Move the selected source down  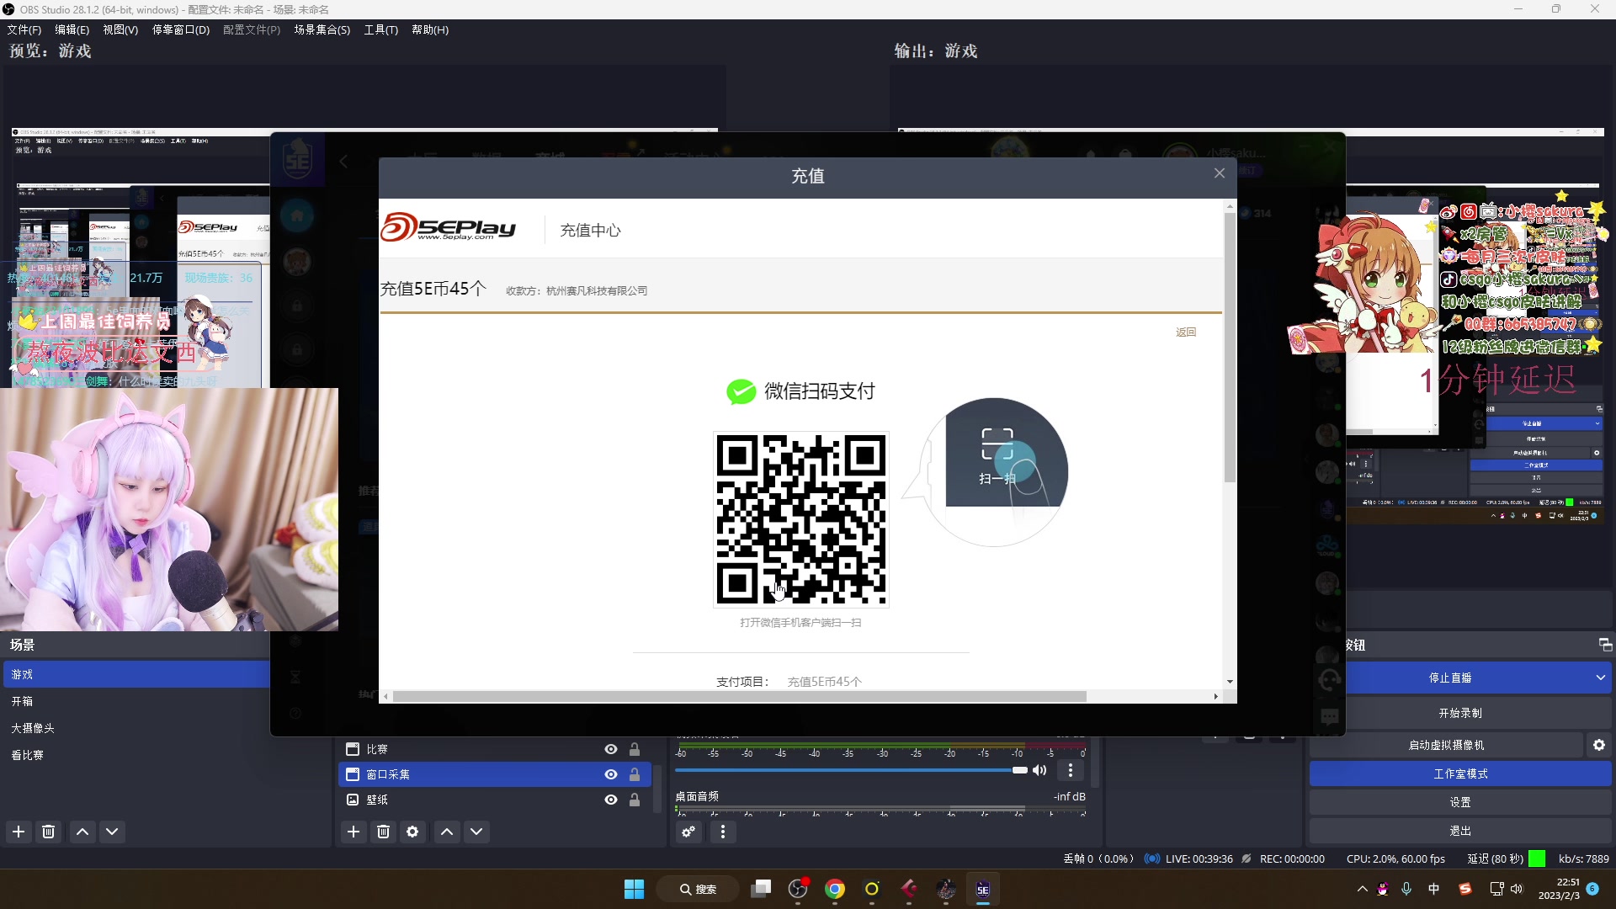(476, 832)
